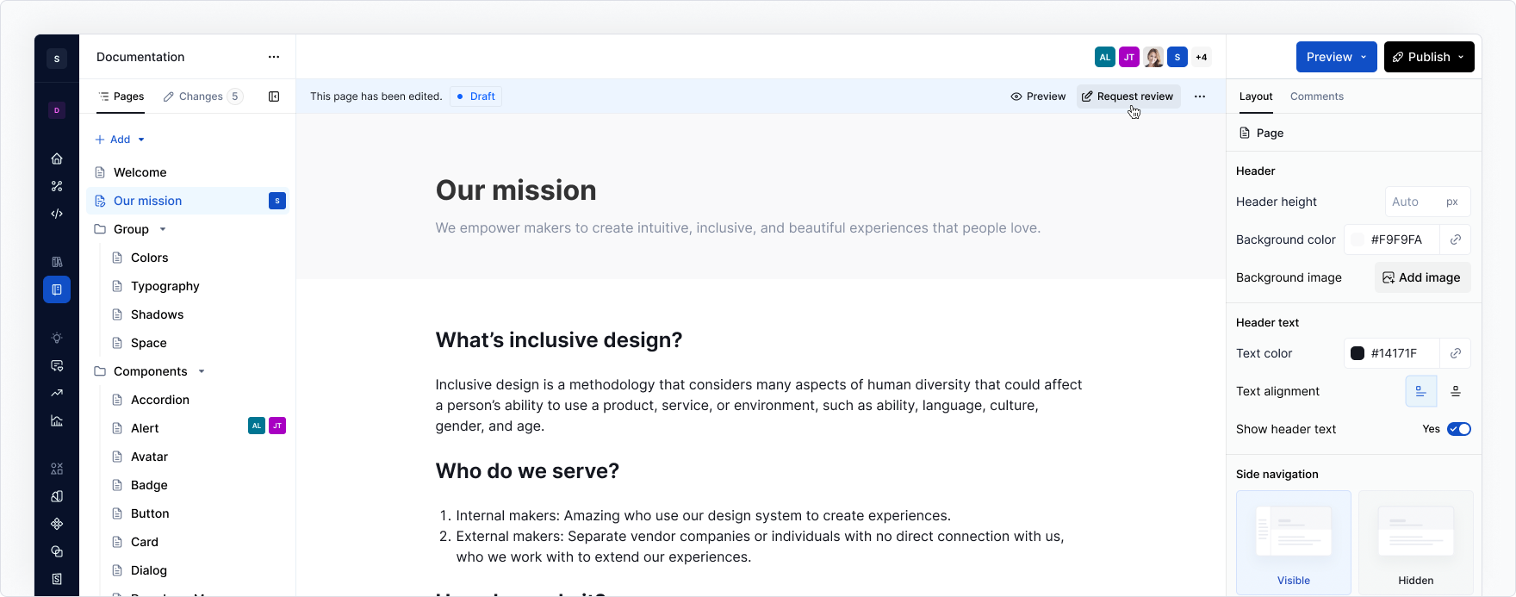1516x597 pixels.
Task: Select center text alignment button
Action: pos(1456,391)
